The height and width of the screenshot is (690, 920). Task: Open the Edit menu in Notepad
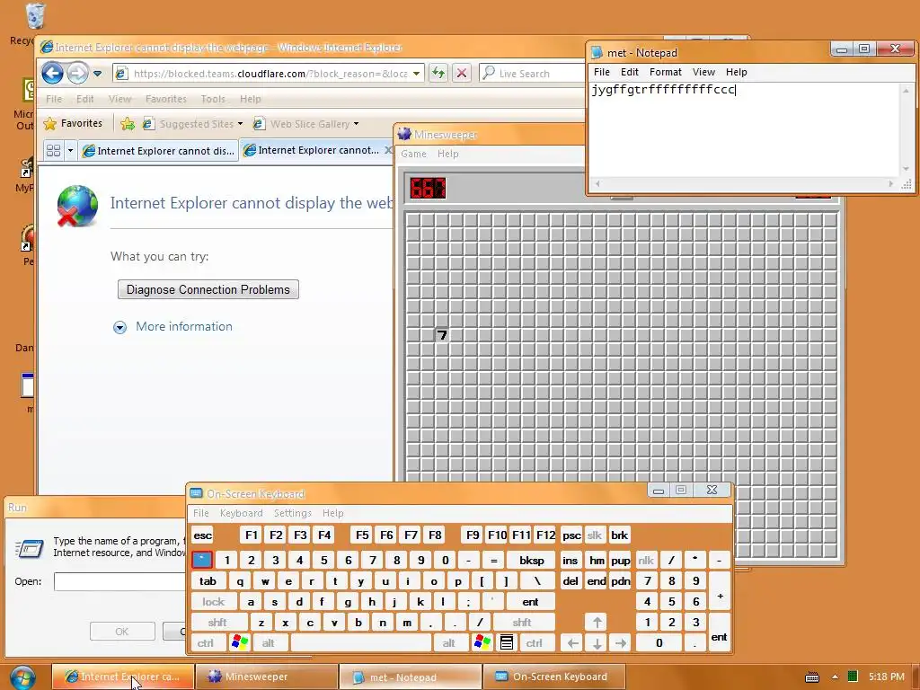629,72
